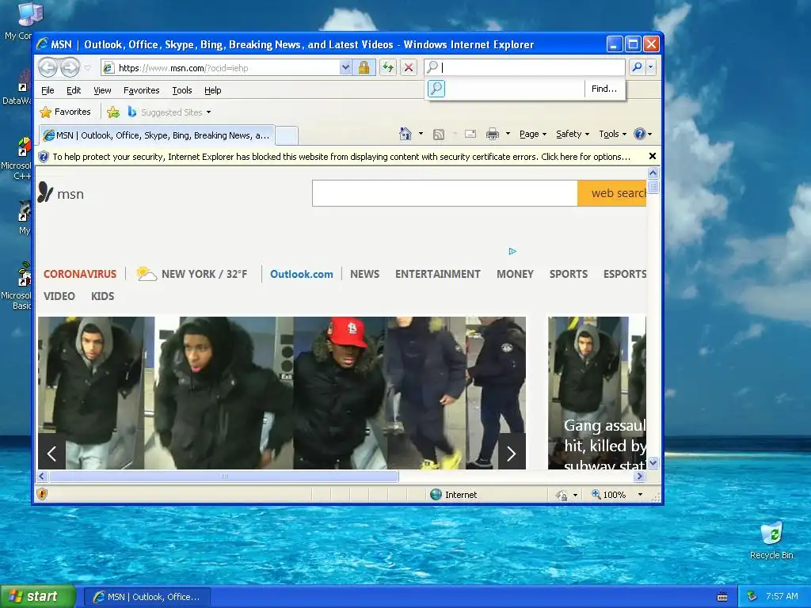The image size is (811, 608).
Task: Click the horizontal scrollbar thumb
Action: tap(223, 476)
